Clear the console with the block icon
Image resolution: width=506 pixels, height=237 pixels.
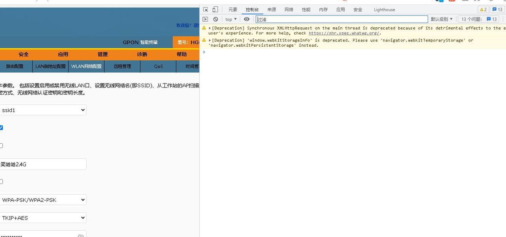(215, 19)
